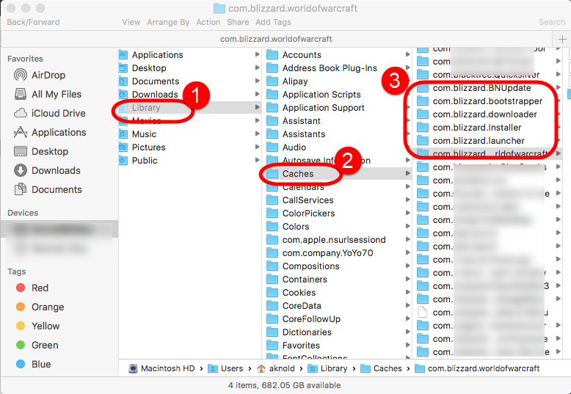Select the Blue tag
The height and width of the screenshot is (394, 571).
click(x=34, y=364)
